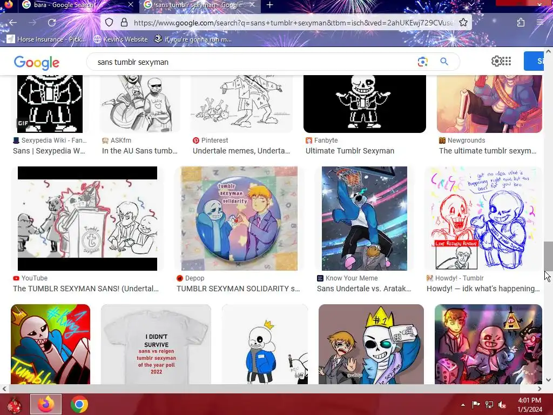553x415 pixels.
Task: Switch to the bara Google Search tab
Action: pyautogui.click(x=78, y=5)
